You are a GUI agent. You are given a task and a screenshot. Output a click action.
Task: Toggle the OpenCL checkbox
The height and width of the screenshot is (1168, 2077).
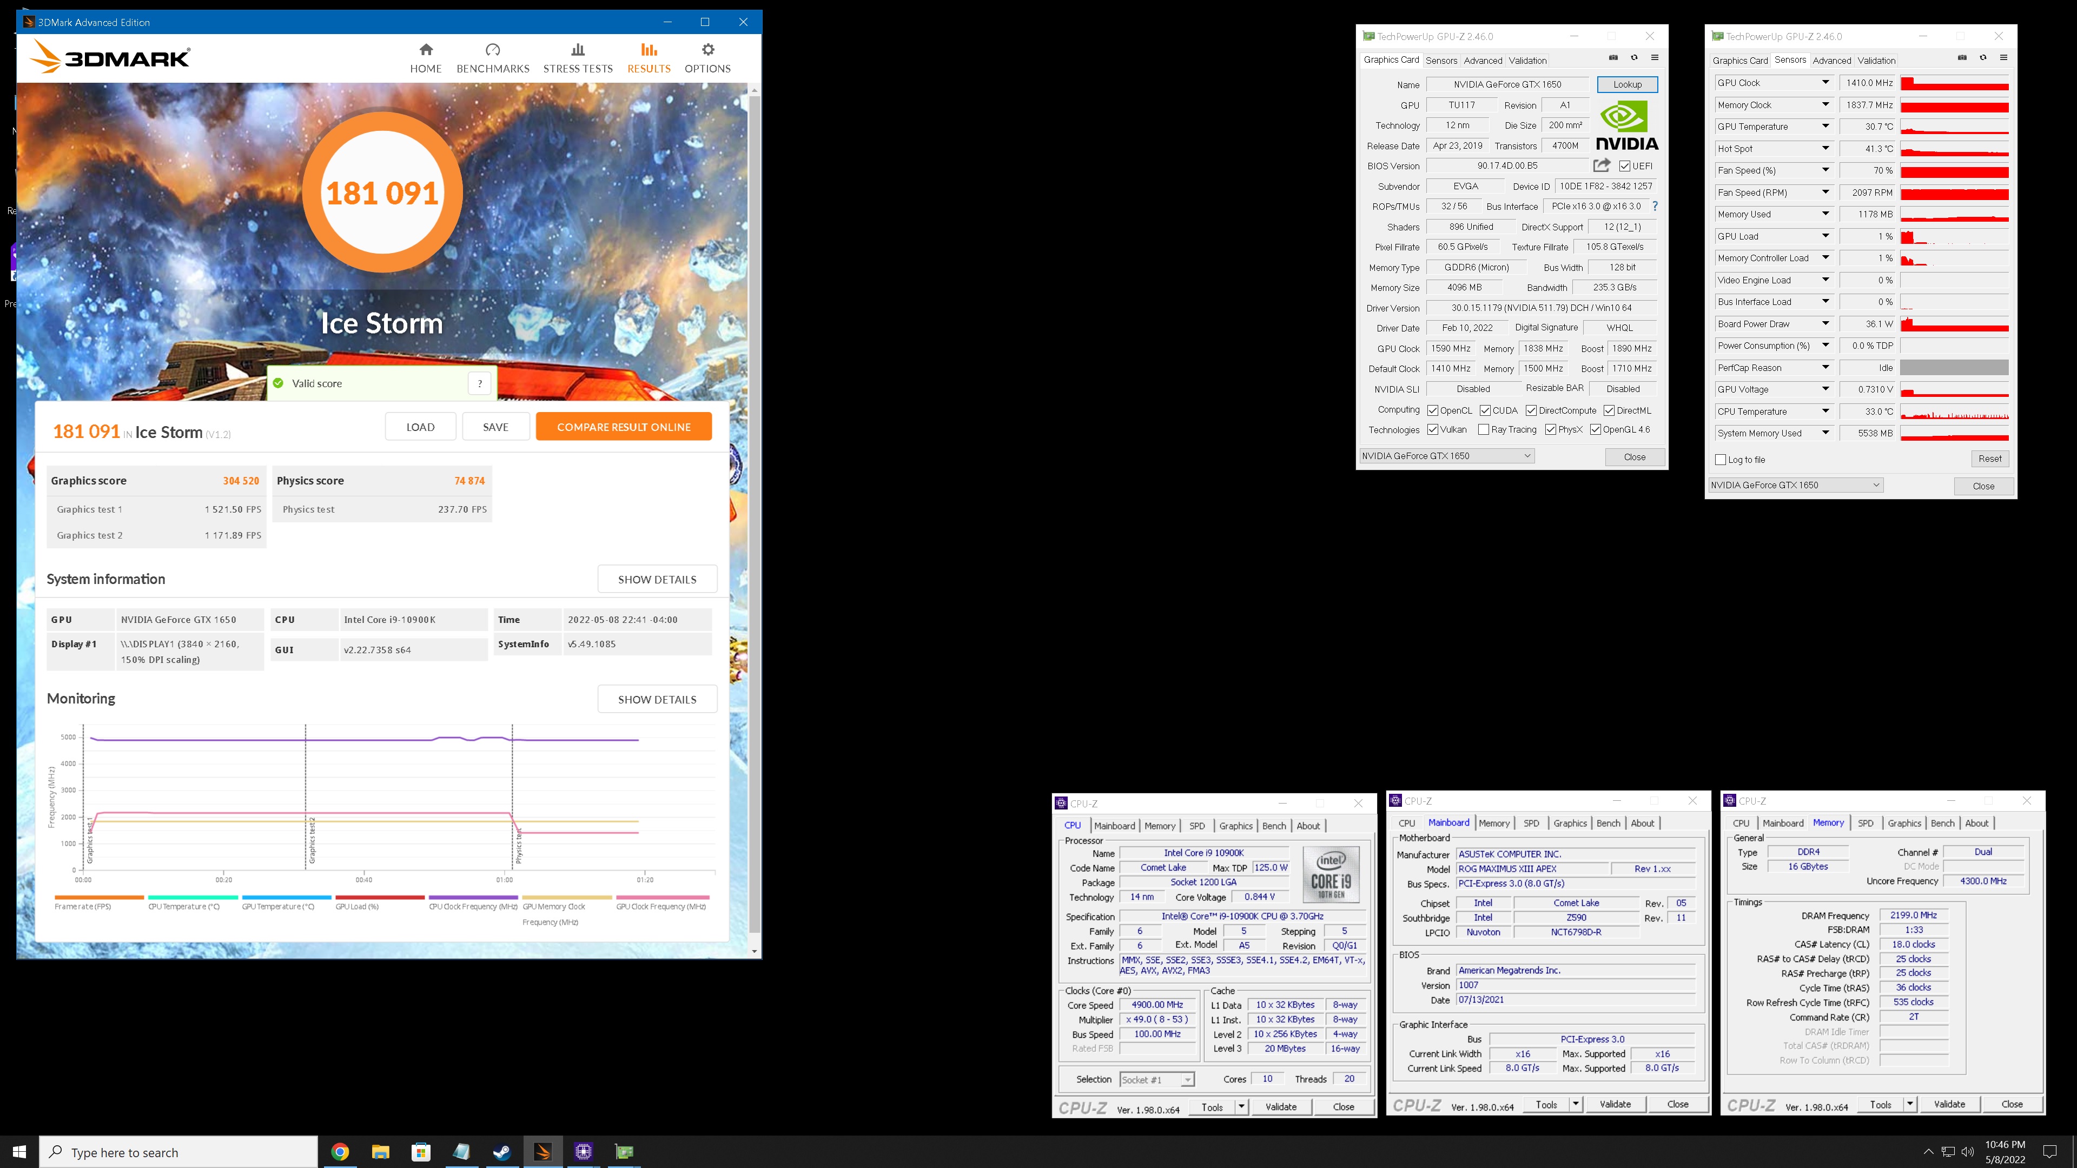click(1433, 410)
